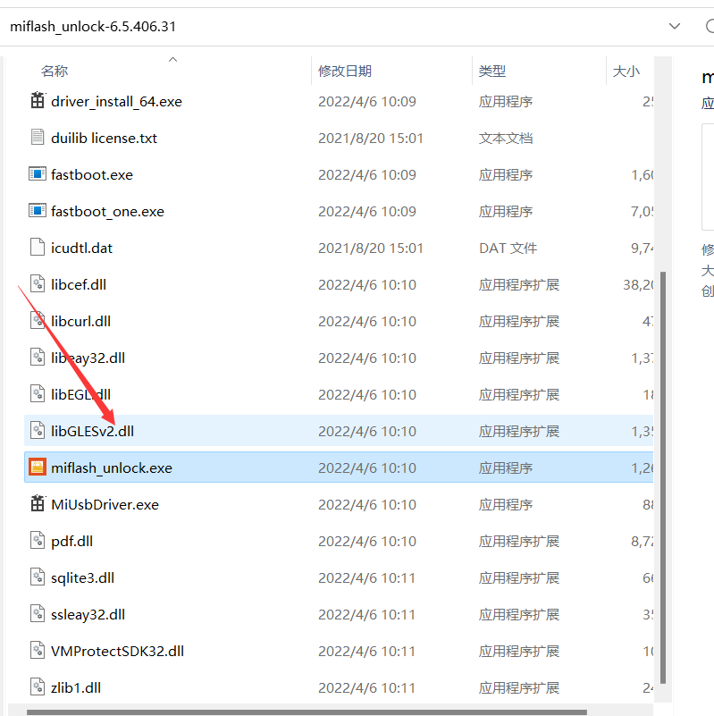Image resolution: width=714 pixels, height=716 pixels.
Task: Click the MiUsbDriver.exe installer icon
Action: point(38,503)
